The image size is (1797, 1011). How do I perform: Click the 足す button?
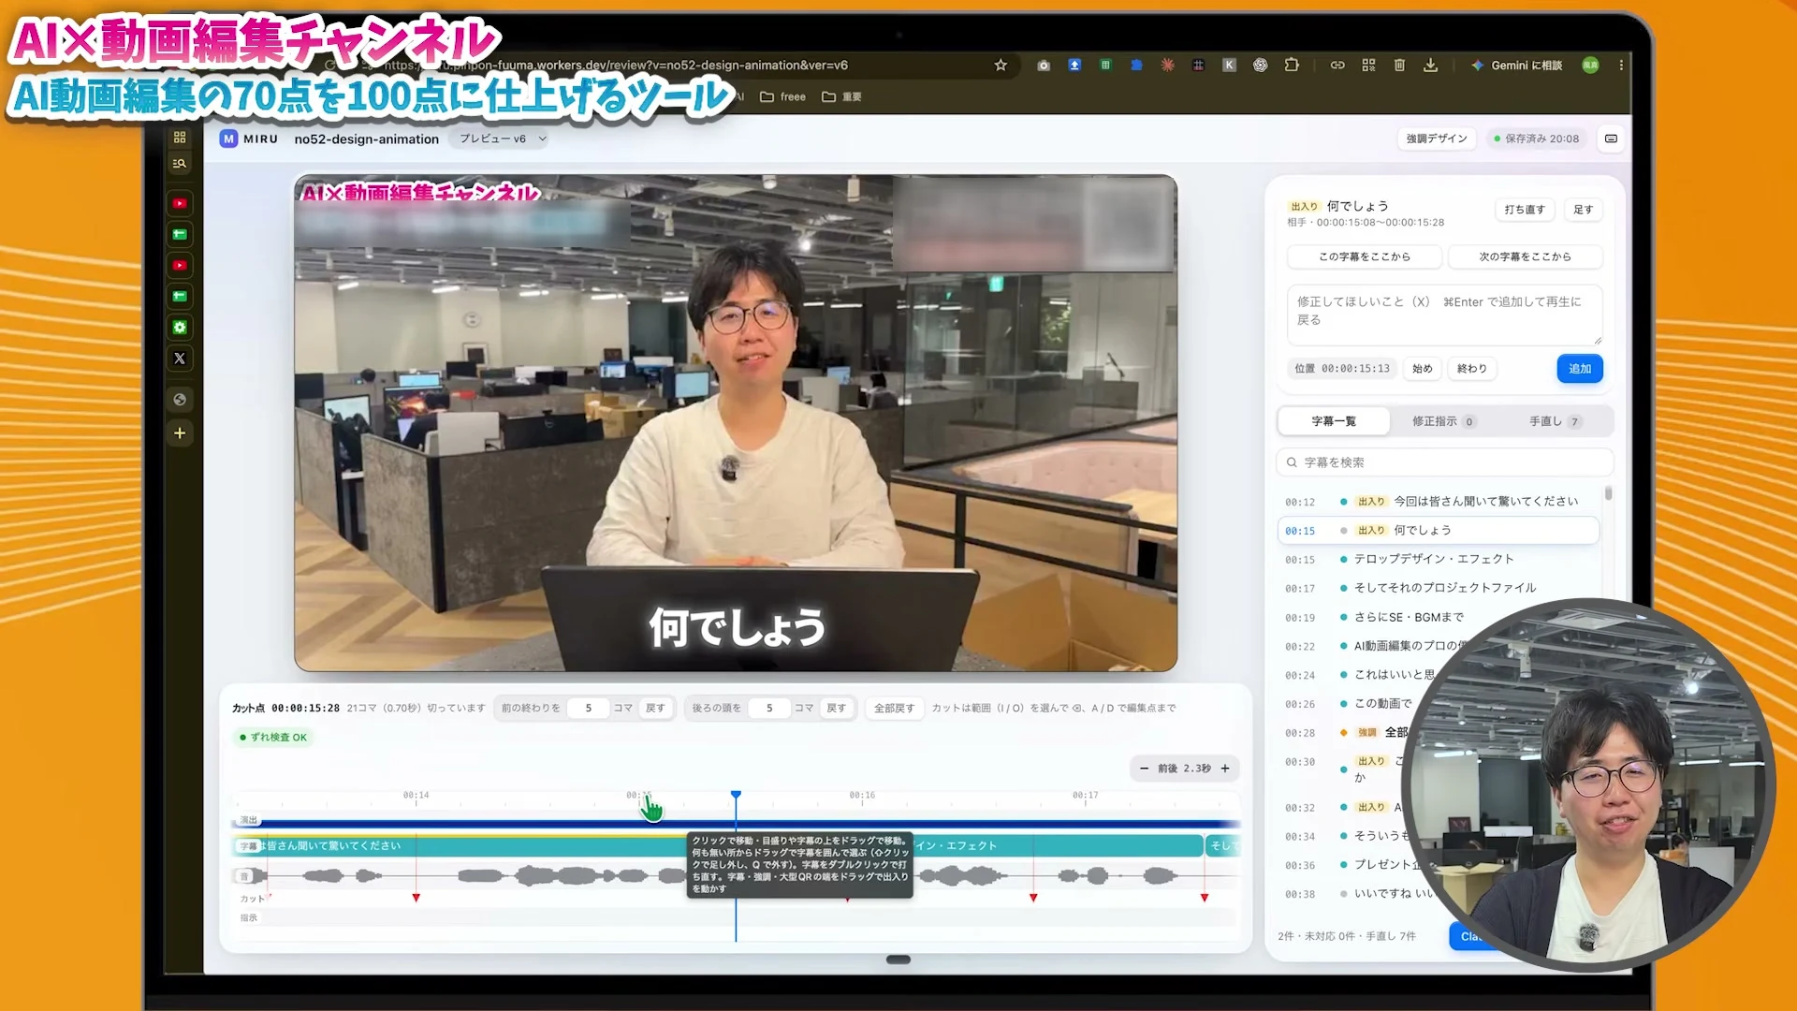[1583, 210]
